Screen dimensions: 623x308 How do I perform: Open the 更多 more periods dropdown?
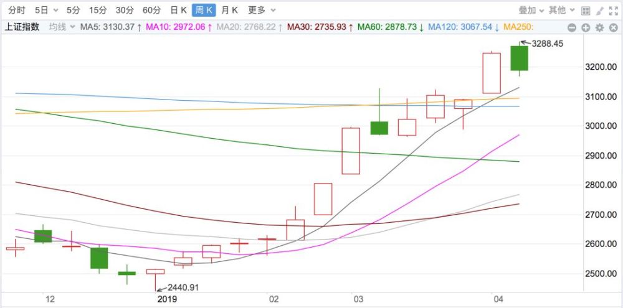coord(261,11)
